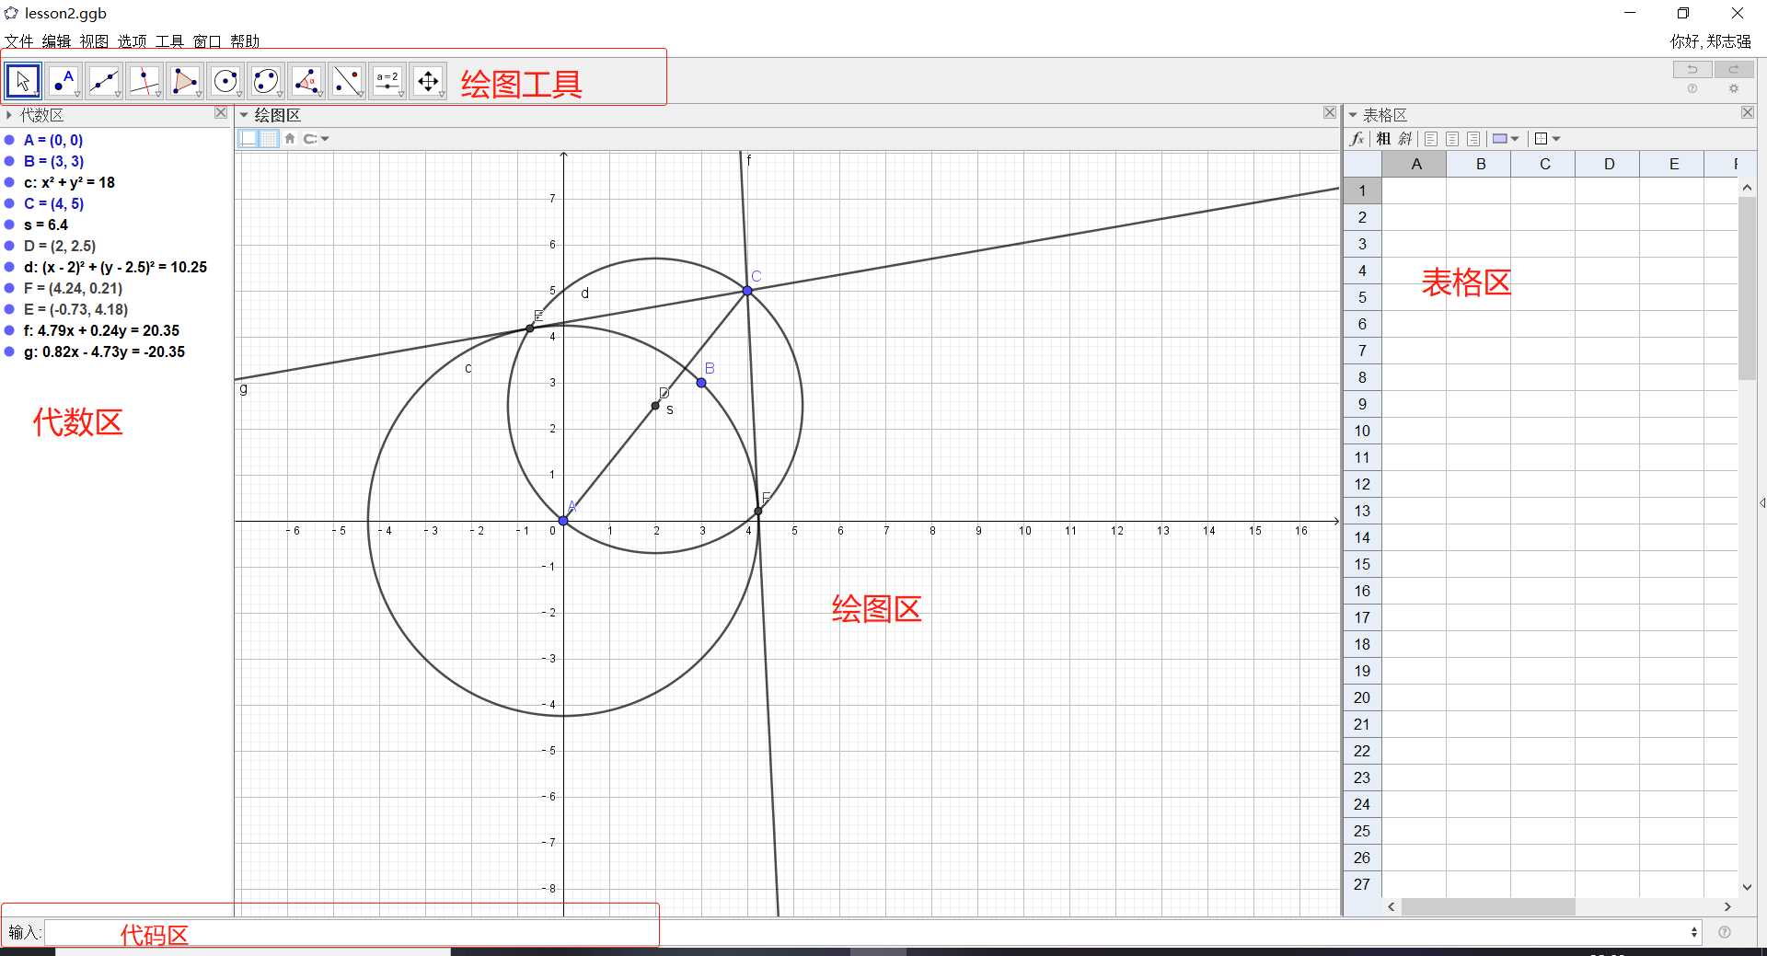The width and height of the screenshot is (1767, 956).
Task: Open the 工具 menu
Action: (169, 41)
